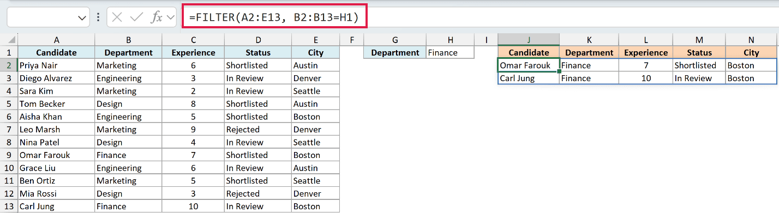This screenshot has width=779, height=213.
Task: Select cell with Sara Kim
Action: [56, 91]
